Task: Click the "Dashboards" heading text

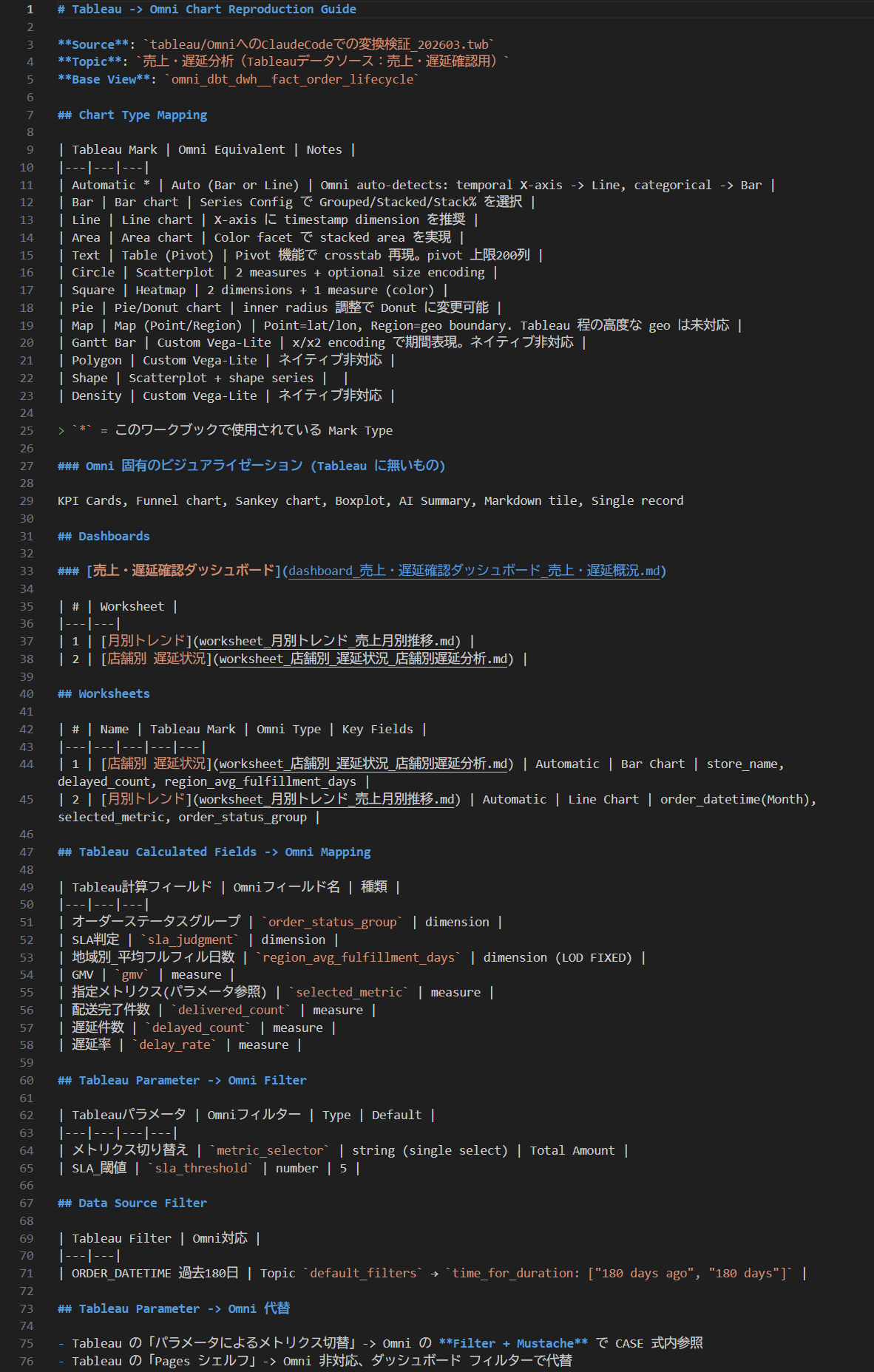Action: (114, 536)
